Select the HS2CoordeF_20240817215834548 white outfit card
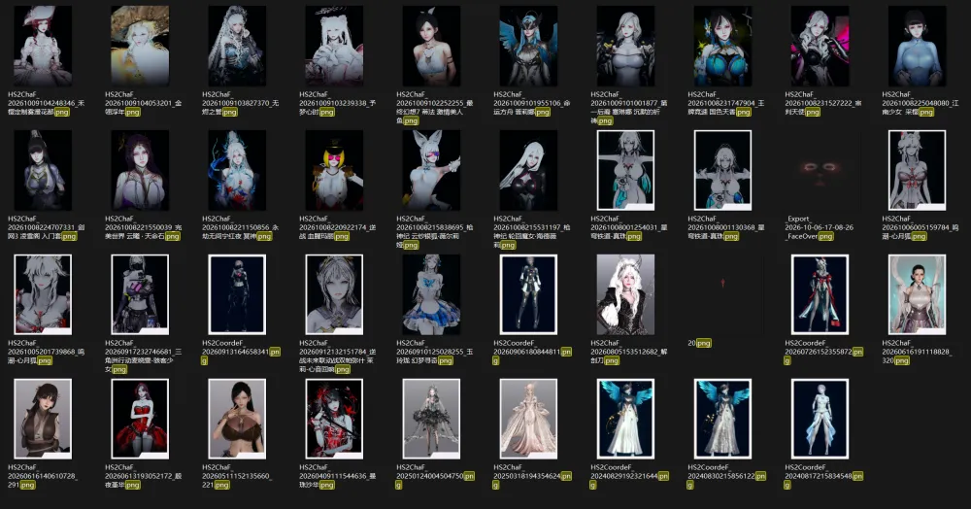The height and width of the screenshot is (509, 971). [820, 420]
